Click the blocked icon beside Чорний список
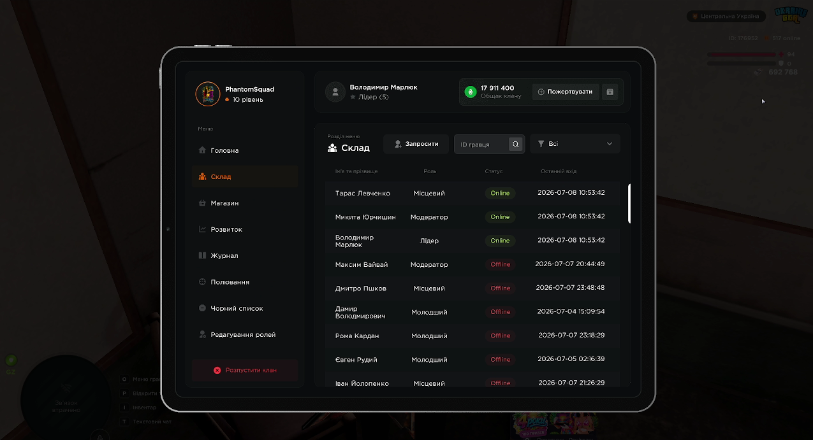 point(202,308)
